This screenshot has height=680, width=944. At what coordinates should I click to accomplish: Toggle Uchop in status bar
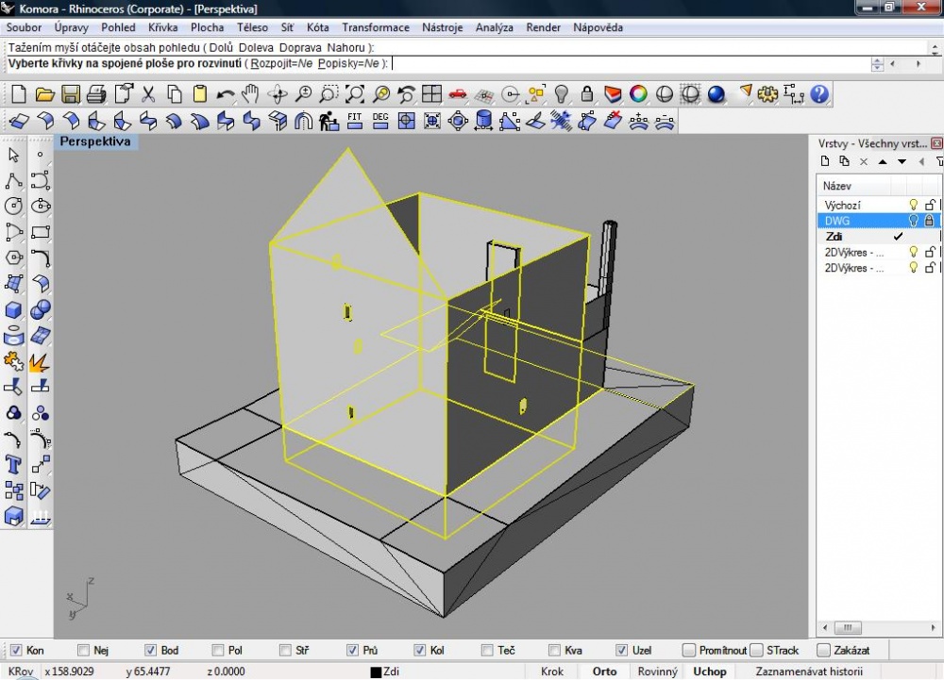[x=710, y=672]
